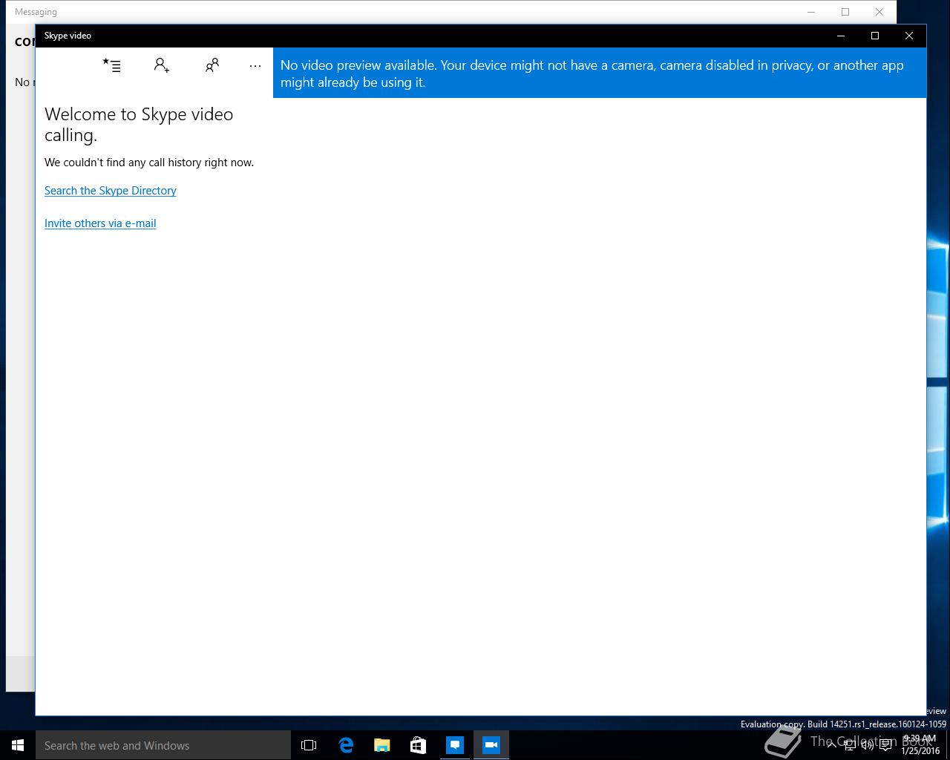
Task: Close the Skype video window
Action: [909, 36]
